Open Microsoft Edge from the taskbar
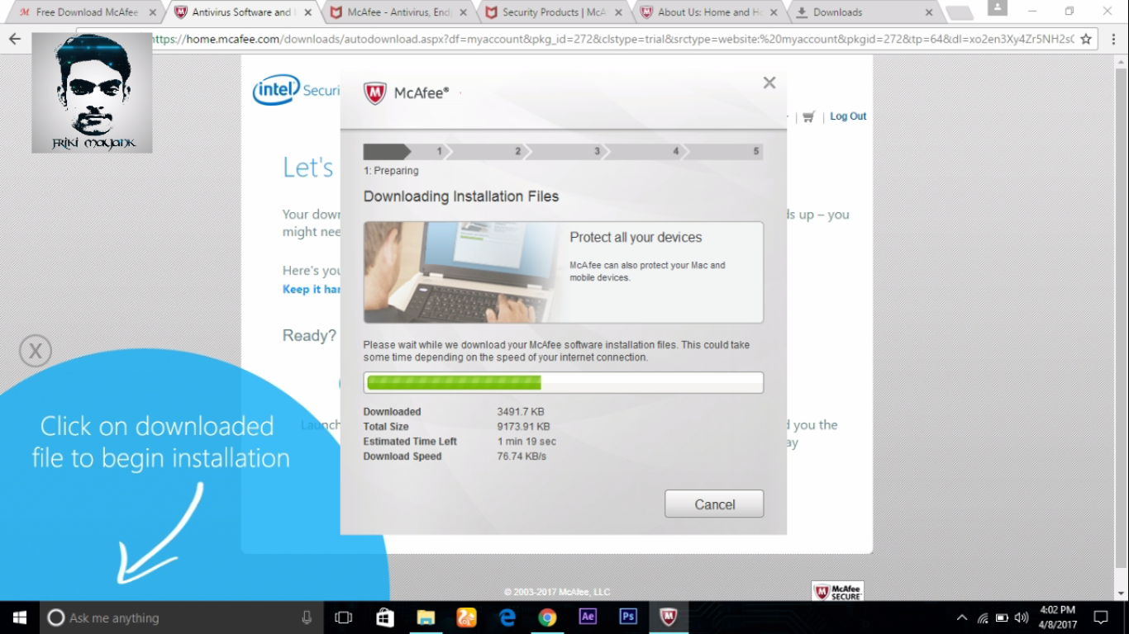1129x634 pixels. [507, 617]
